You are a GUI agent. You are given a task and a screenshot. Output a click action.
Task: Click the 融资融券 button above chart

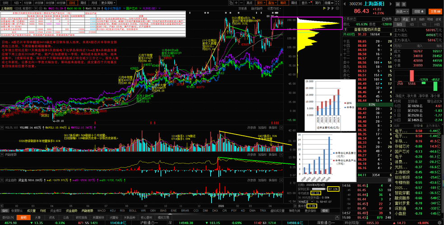257,9
